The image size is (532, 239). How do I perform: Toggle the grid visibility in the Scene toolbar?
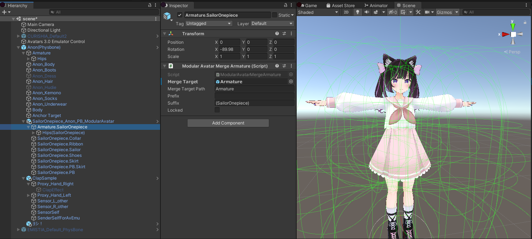point(403,12)
